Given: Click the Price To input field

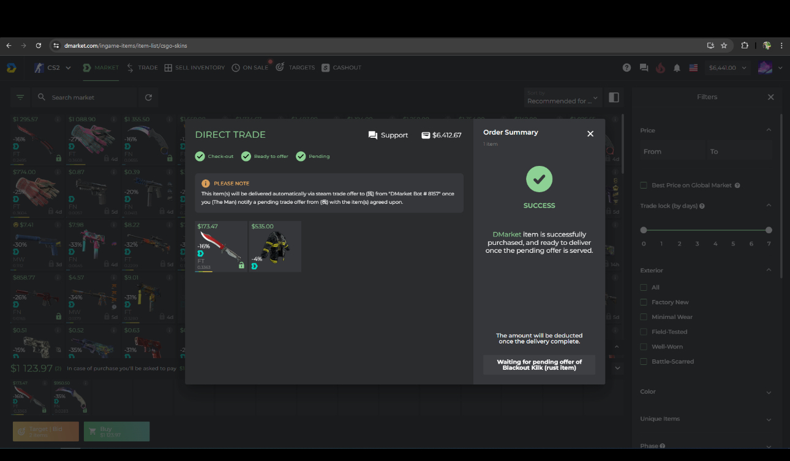Looking at the screenshot, I should pos(739,151).
